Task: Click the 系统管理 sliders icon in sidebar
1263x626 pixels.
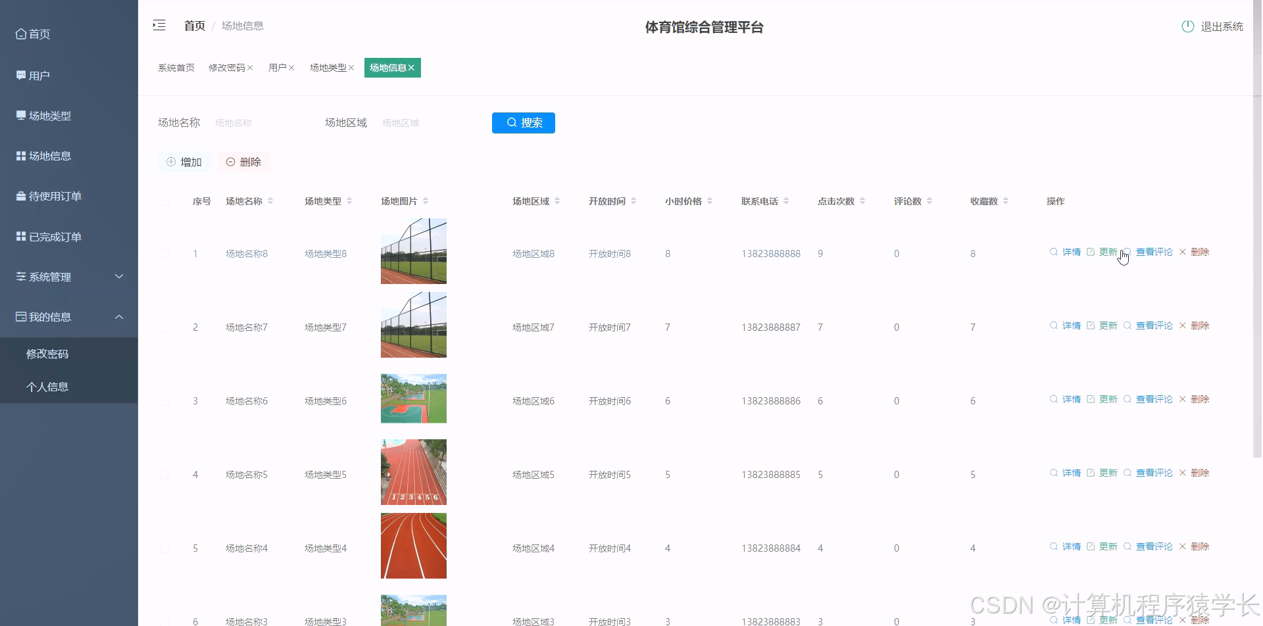Action: (21, 276)
